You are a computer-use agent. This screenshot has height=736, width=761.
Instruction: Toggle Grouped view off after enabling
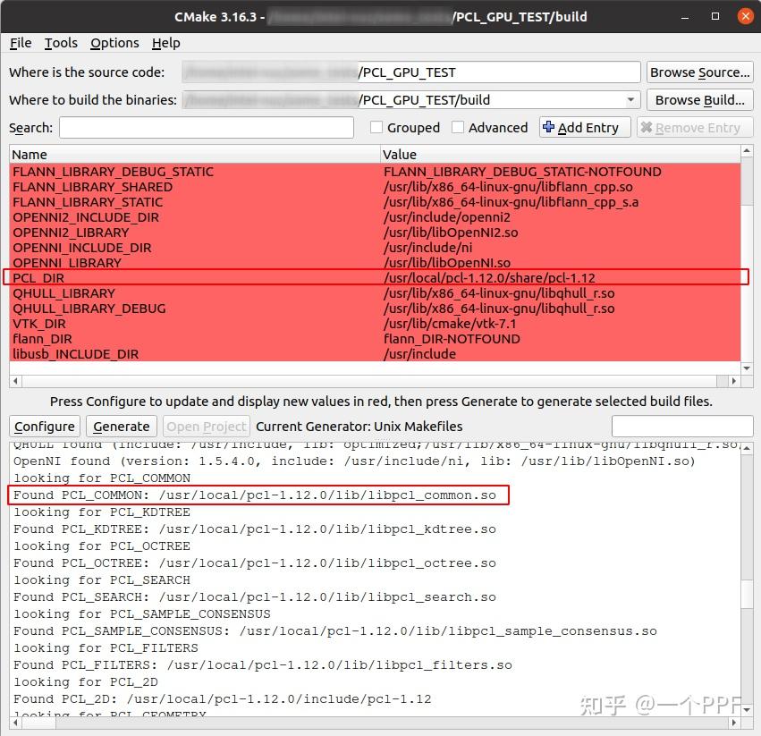(376, 127)
